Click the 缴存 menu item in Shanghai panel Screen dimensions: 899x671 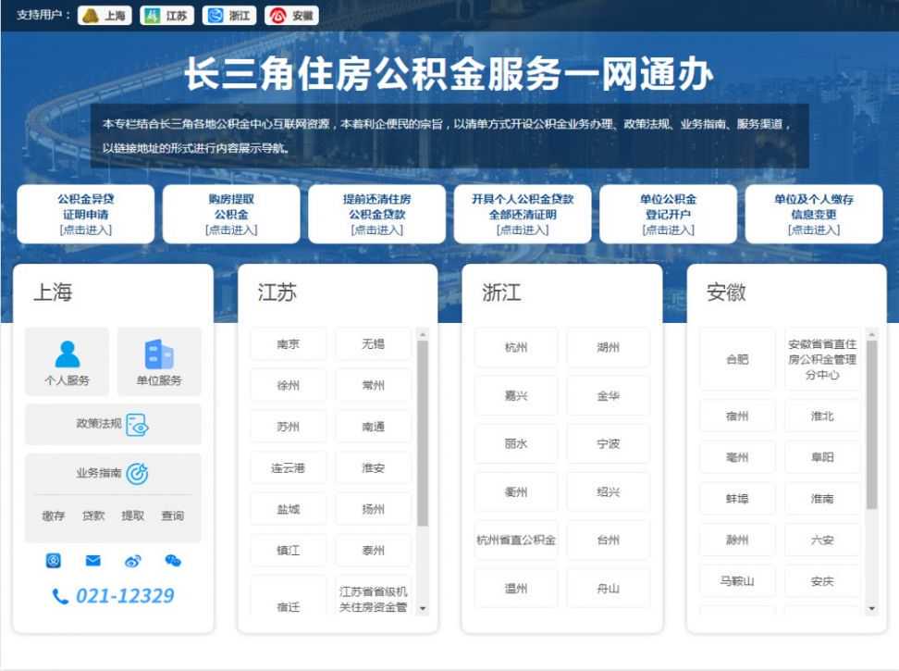[x=53, y=516]
